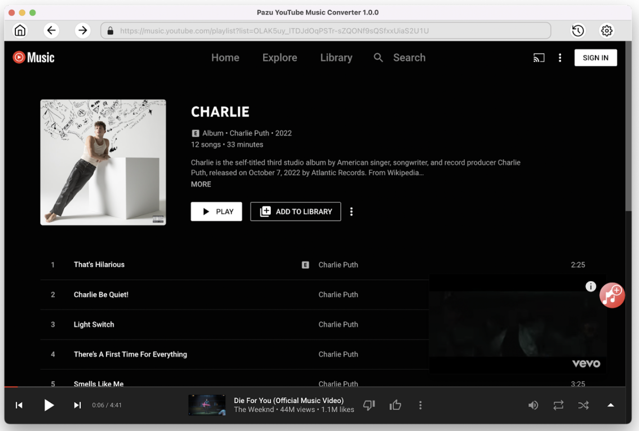Navigate forward with the right arrow

click(x=82, y=31)
